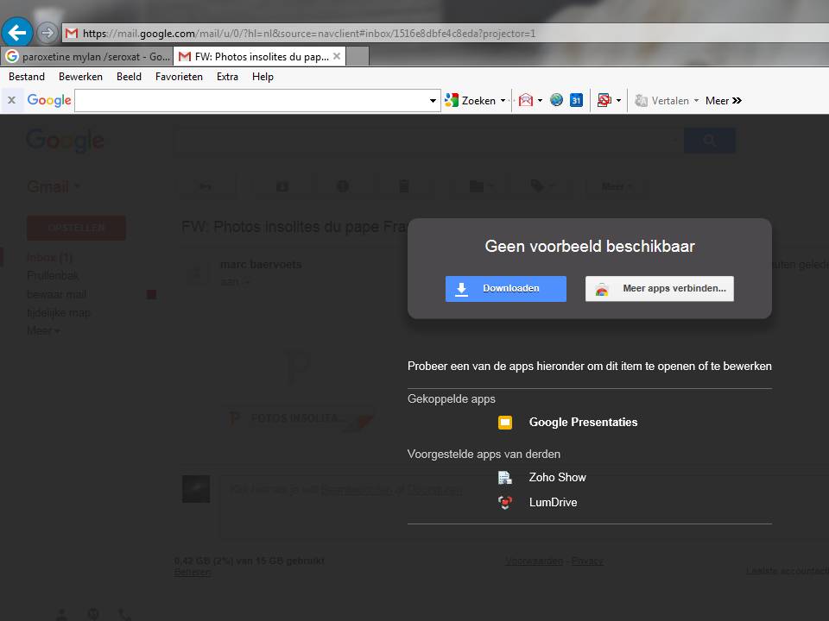Viewport: 829px width, 621px height.
Task: Click the blue Downloaden button
Action: point(505,289)
